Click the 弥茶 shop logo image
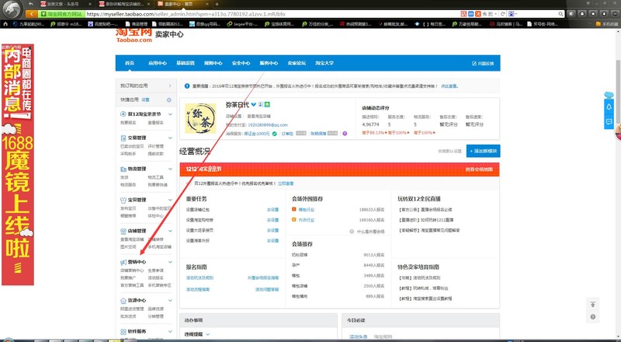 201,118
